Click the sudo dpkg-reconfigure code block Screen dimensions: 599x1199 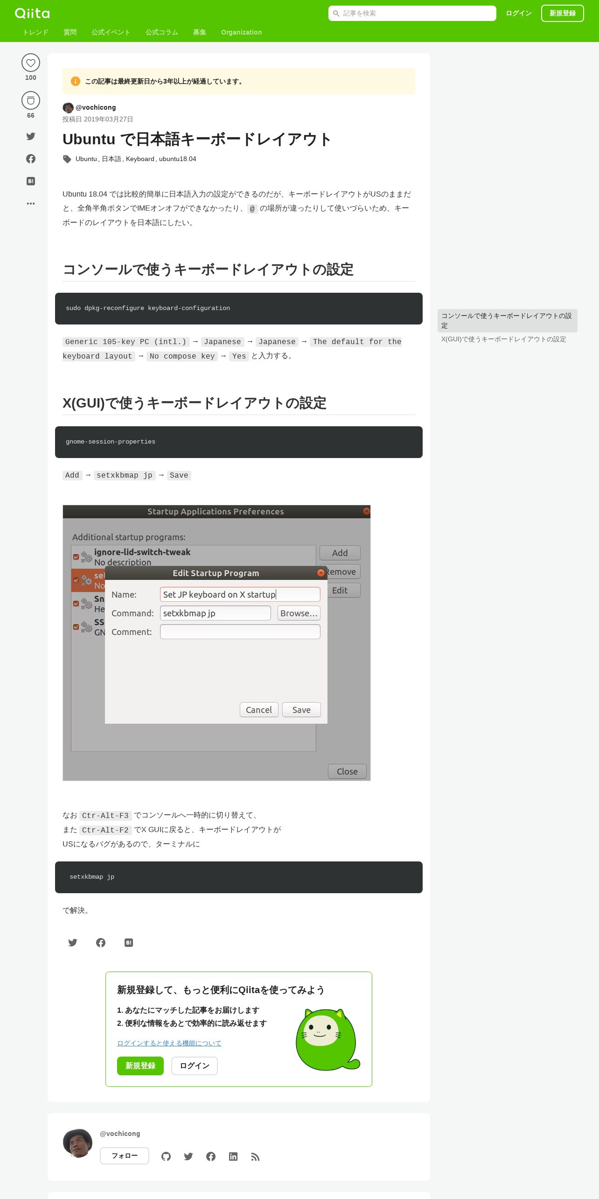click(239, 309)
